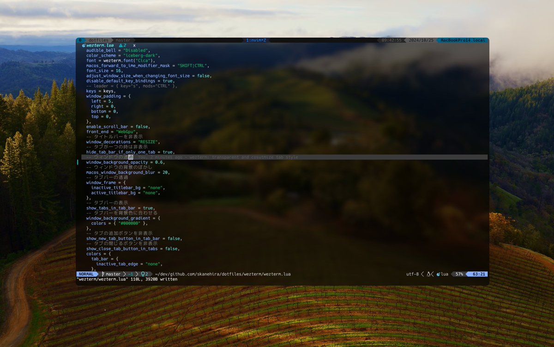This screenshot has width=554, height=347.
Task: Click the file path ~/dev/github.com/skanehira/dotfiles/wezterm/wezterm.lua
Action: [223, 274]
